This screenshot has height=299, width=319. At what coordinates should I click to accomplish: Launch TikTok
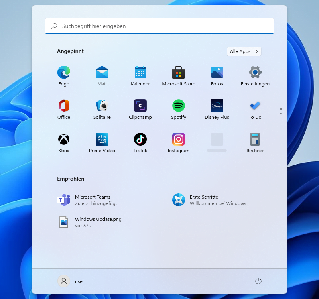pyautogui.click(x=140, y=143)
